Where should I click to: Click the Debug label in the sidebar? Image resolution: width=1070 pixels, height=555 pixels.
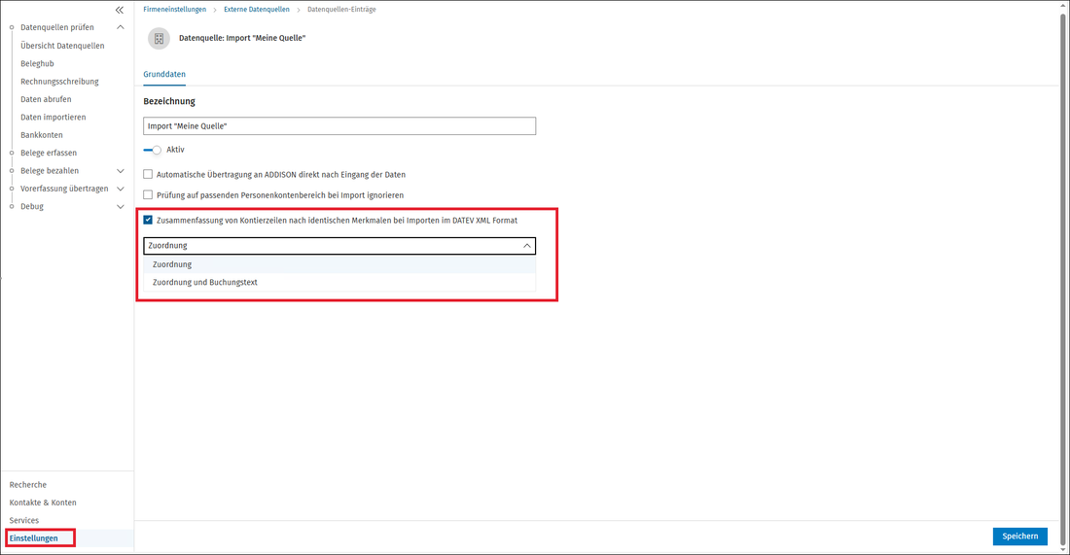31,207
